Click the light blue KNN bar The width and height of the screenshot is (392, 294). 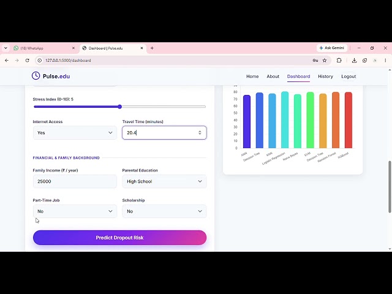point(272,121)
